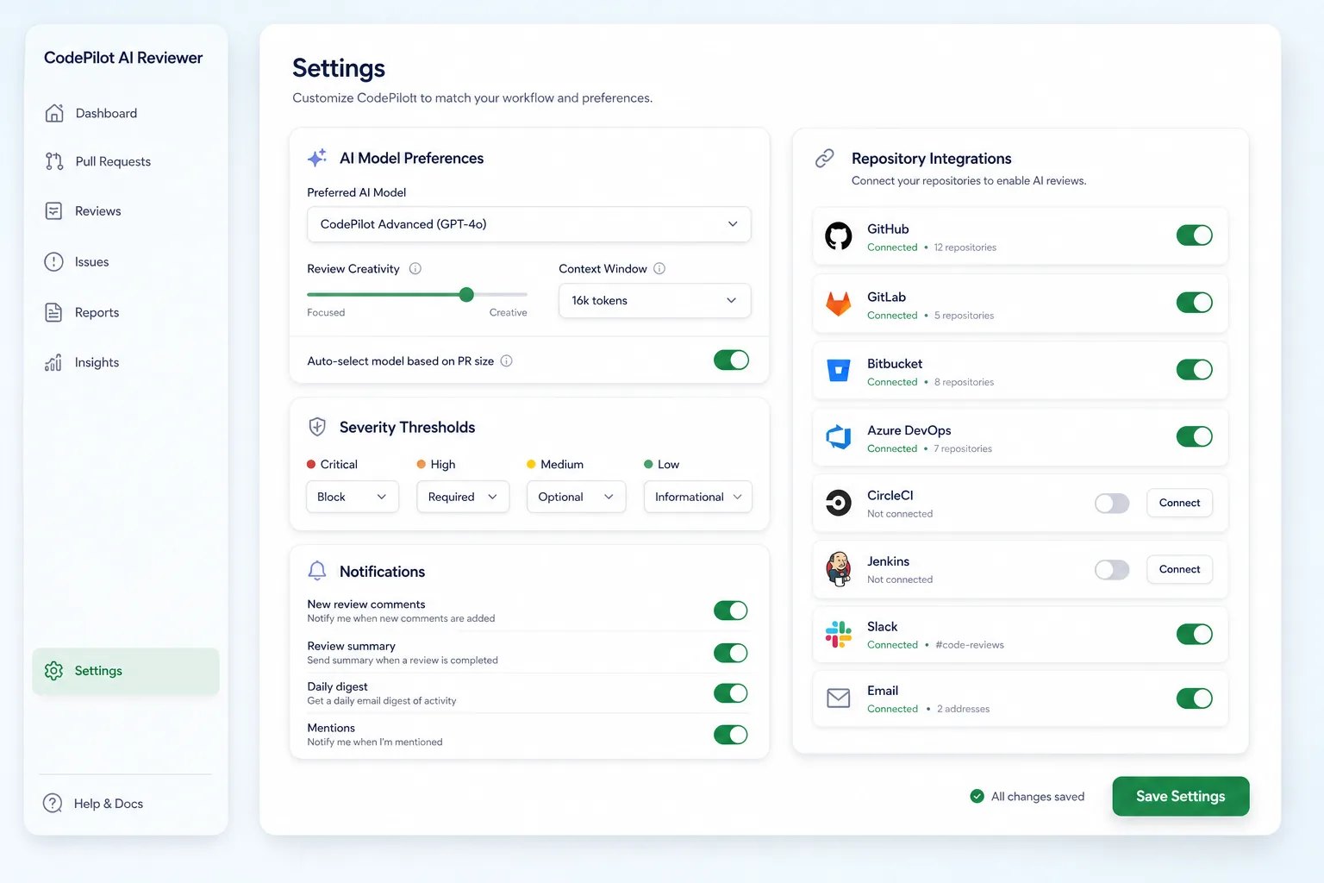Click the Bitbucket bucket logo
Viewport: 1324px width, 883px height.
(x=839, y=370)
